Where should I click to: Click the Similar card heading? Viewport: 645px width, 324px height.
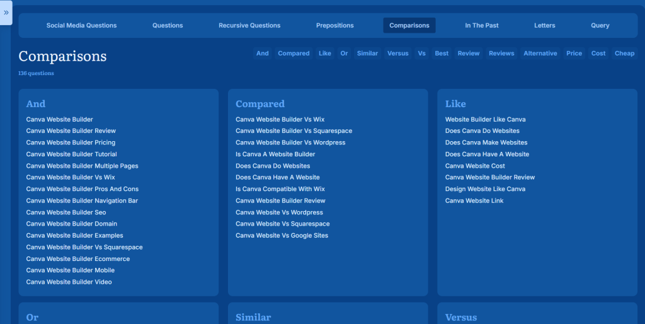(253, 318)
